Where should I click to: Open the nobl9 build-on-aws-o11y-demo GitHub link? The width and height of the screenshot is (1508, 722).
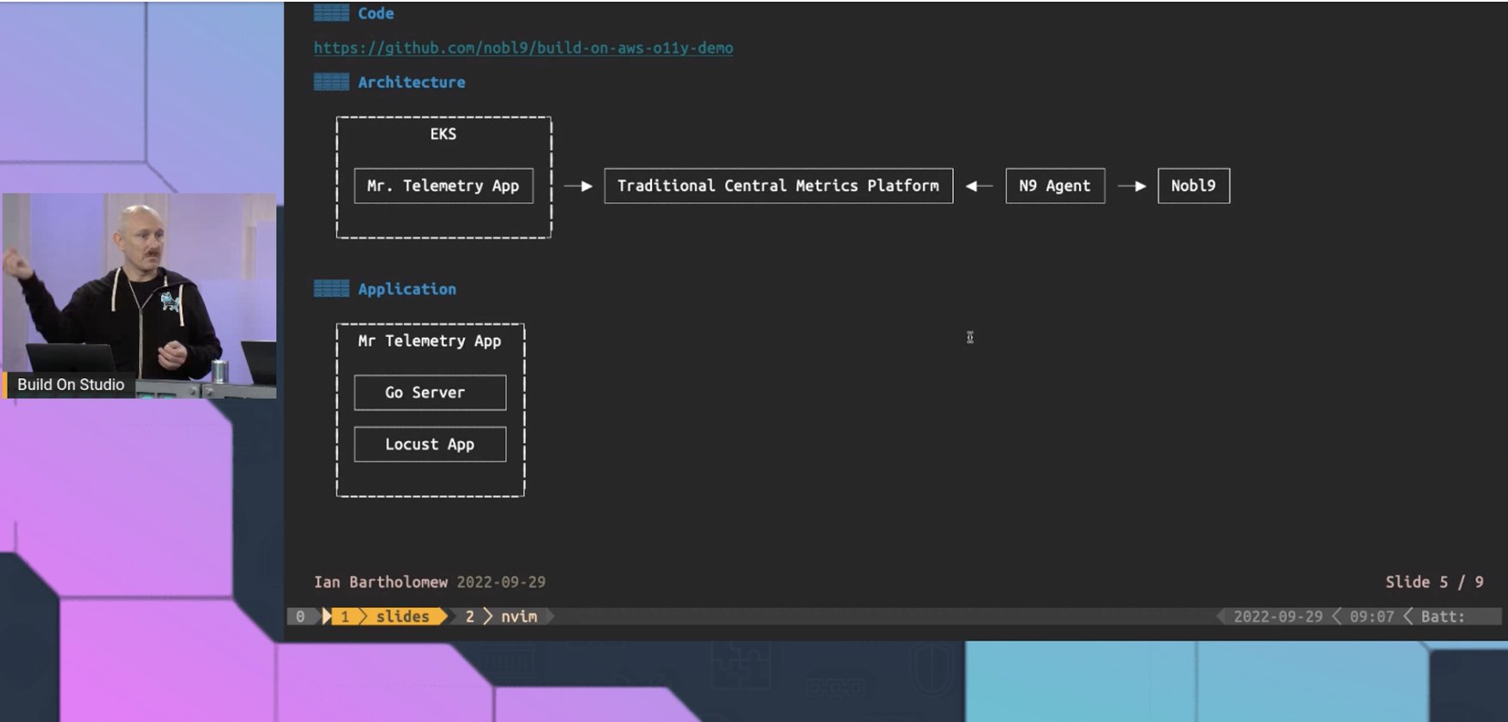point(523,48)
